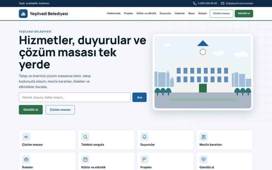
Task: Click the town hall illustration image
Action: pos(203,72)
